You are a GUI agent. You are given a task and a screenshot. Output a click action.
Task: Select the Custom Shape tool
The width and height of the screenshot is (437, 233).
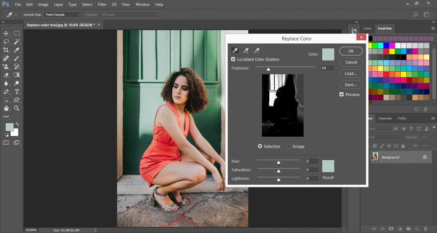(17, 100)
